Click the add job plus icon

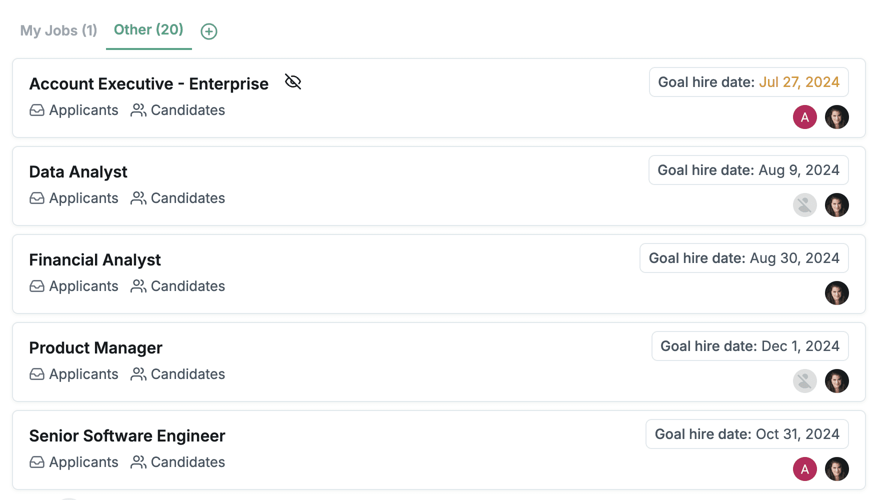(x=209, y=31)
